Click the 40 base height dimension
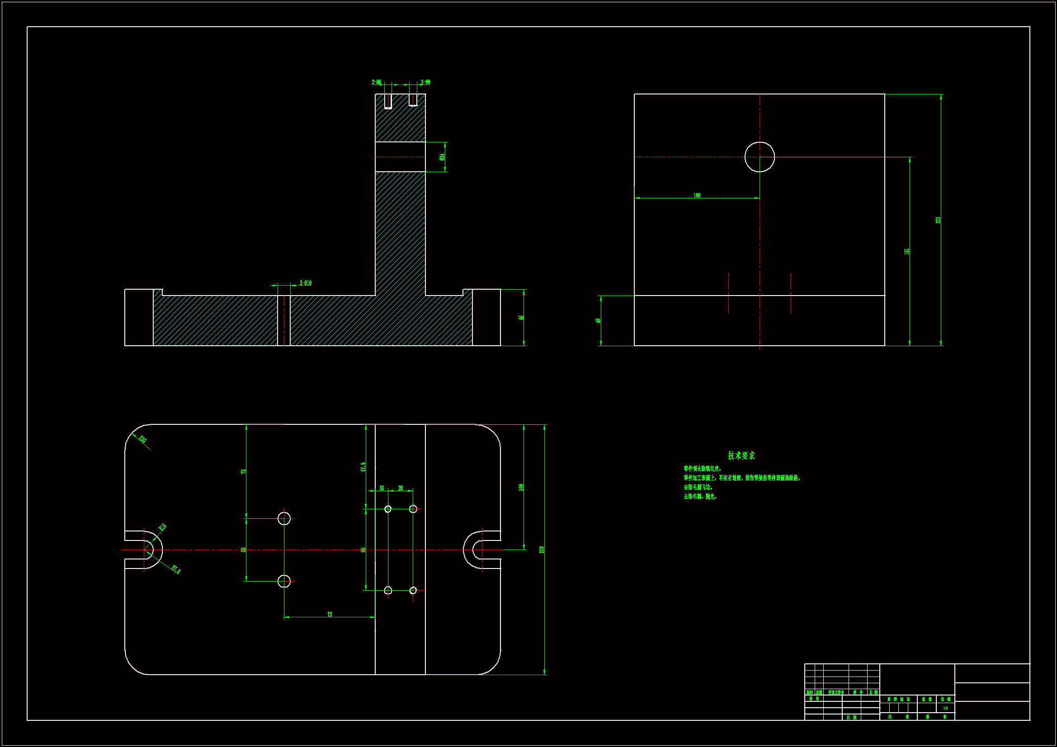1057x747 pixels. [x=598, y=321]
